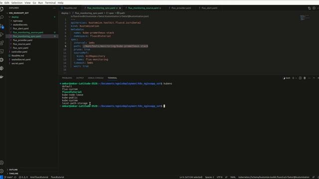319x179 pixels.
Task: Switch to the flux_provider.yaml editor tab
Action: 181,8
